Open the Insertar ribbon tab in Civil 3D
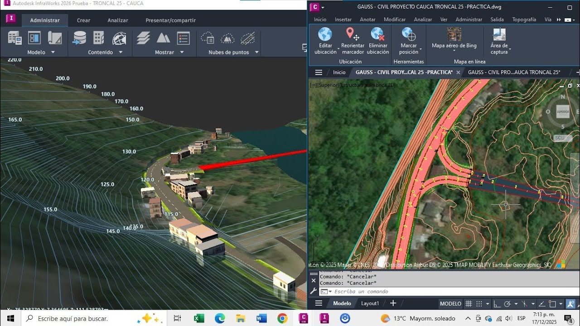The height and width of the screenshot is (326, 580). point(343,19)
